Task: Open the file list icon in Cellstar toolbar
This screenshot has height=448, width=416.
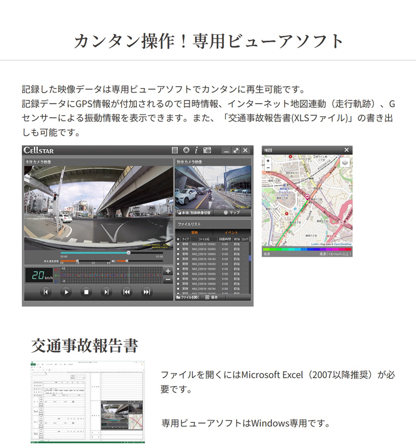Action: pyautogui.click(x=175, y=150)
